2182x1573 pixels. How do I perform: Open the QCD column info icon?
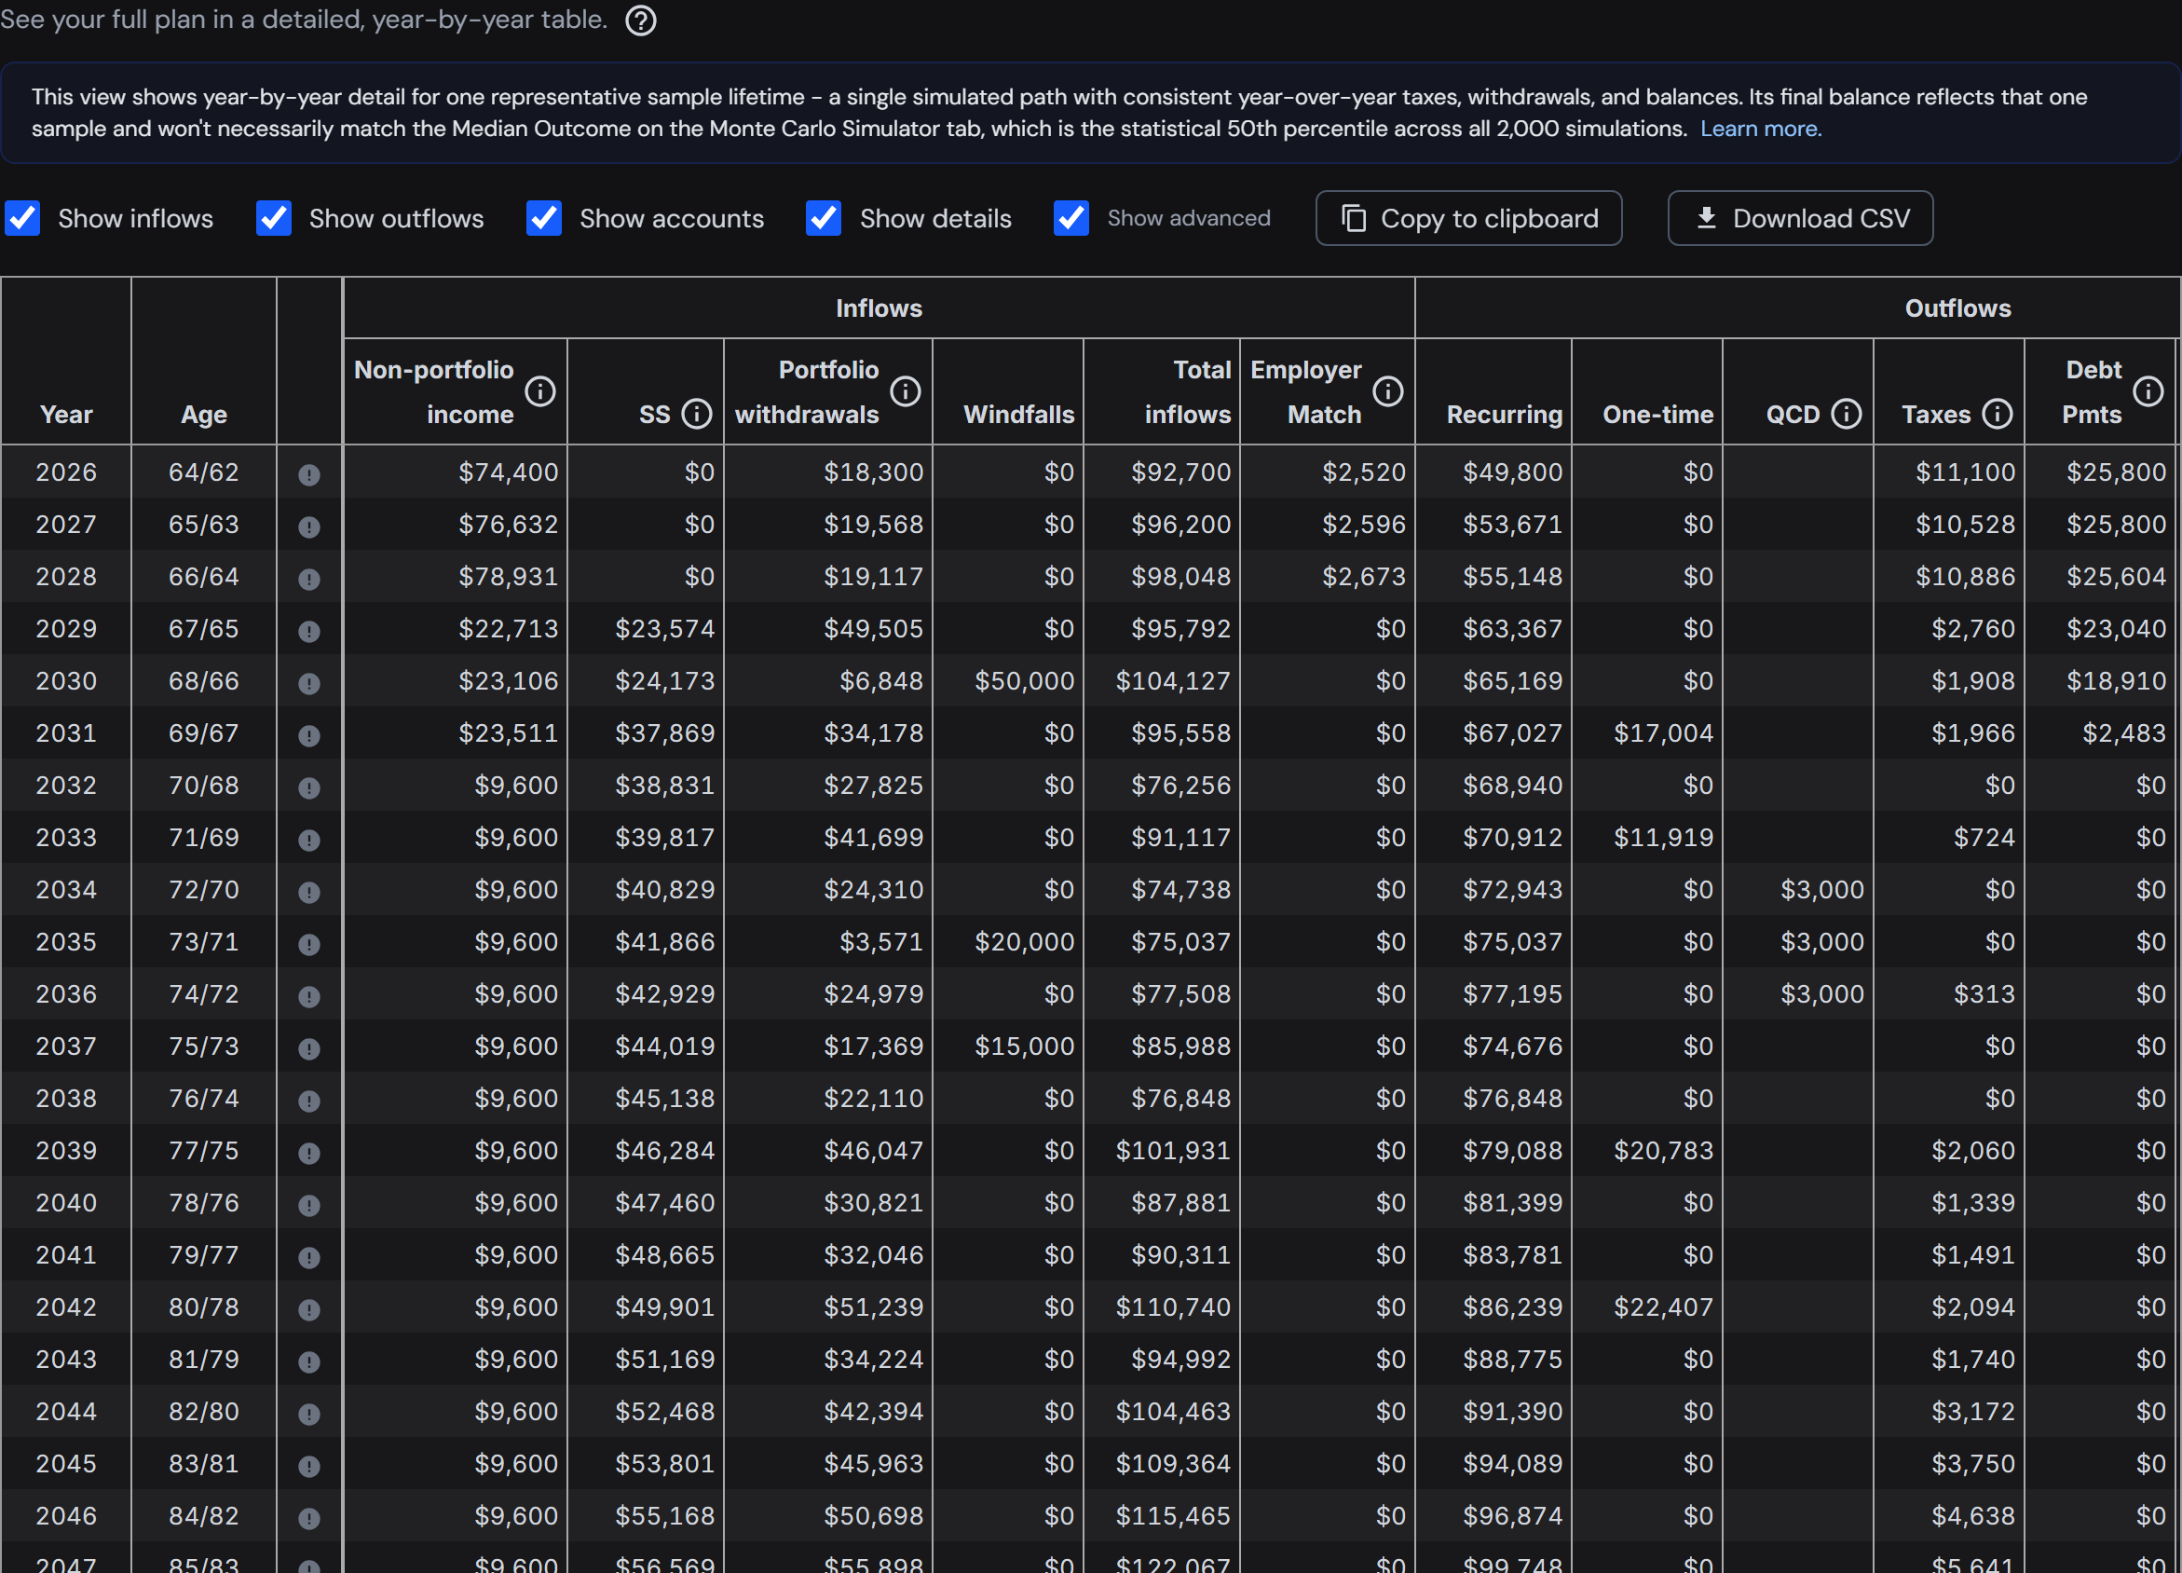click(x=1846, y=415)
